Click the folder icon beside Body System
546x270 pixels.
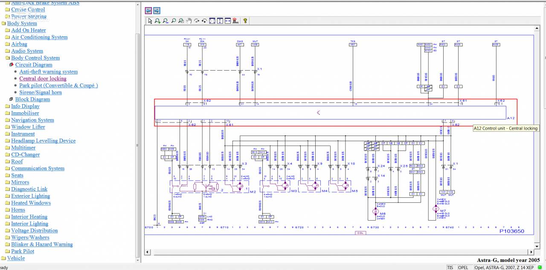(3, 23)
